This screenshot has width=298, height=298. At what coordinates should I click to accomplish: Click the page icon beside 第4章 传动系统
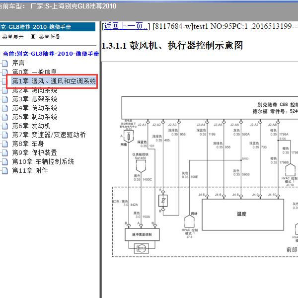pyautogui.click(x=4, y=108)
